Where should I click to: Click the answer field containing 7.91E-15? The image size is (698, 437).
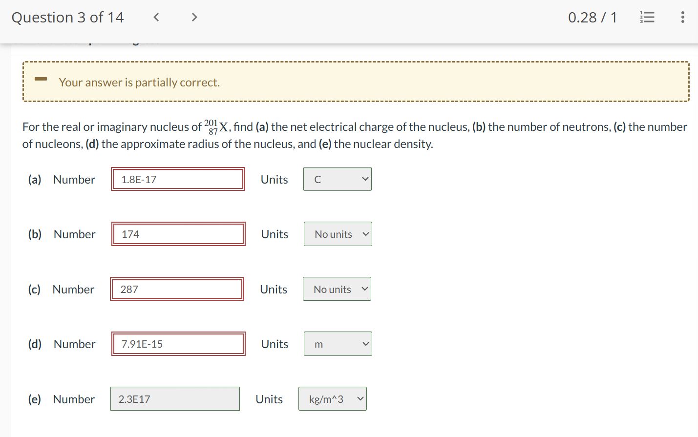(x=178, y=344)
